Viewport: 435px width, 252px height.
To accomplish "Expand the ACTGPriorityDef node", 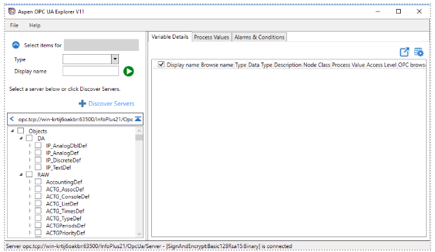I will [x=30, y=233].
